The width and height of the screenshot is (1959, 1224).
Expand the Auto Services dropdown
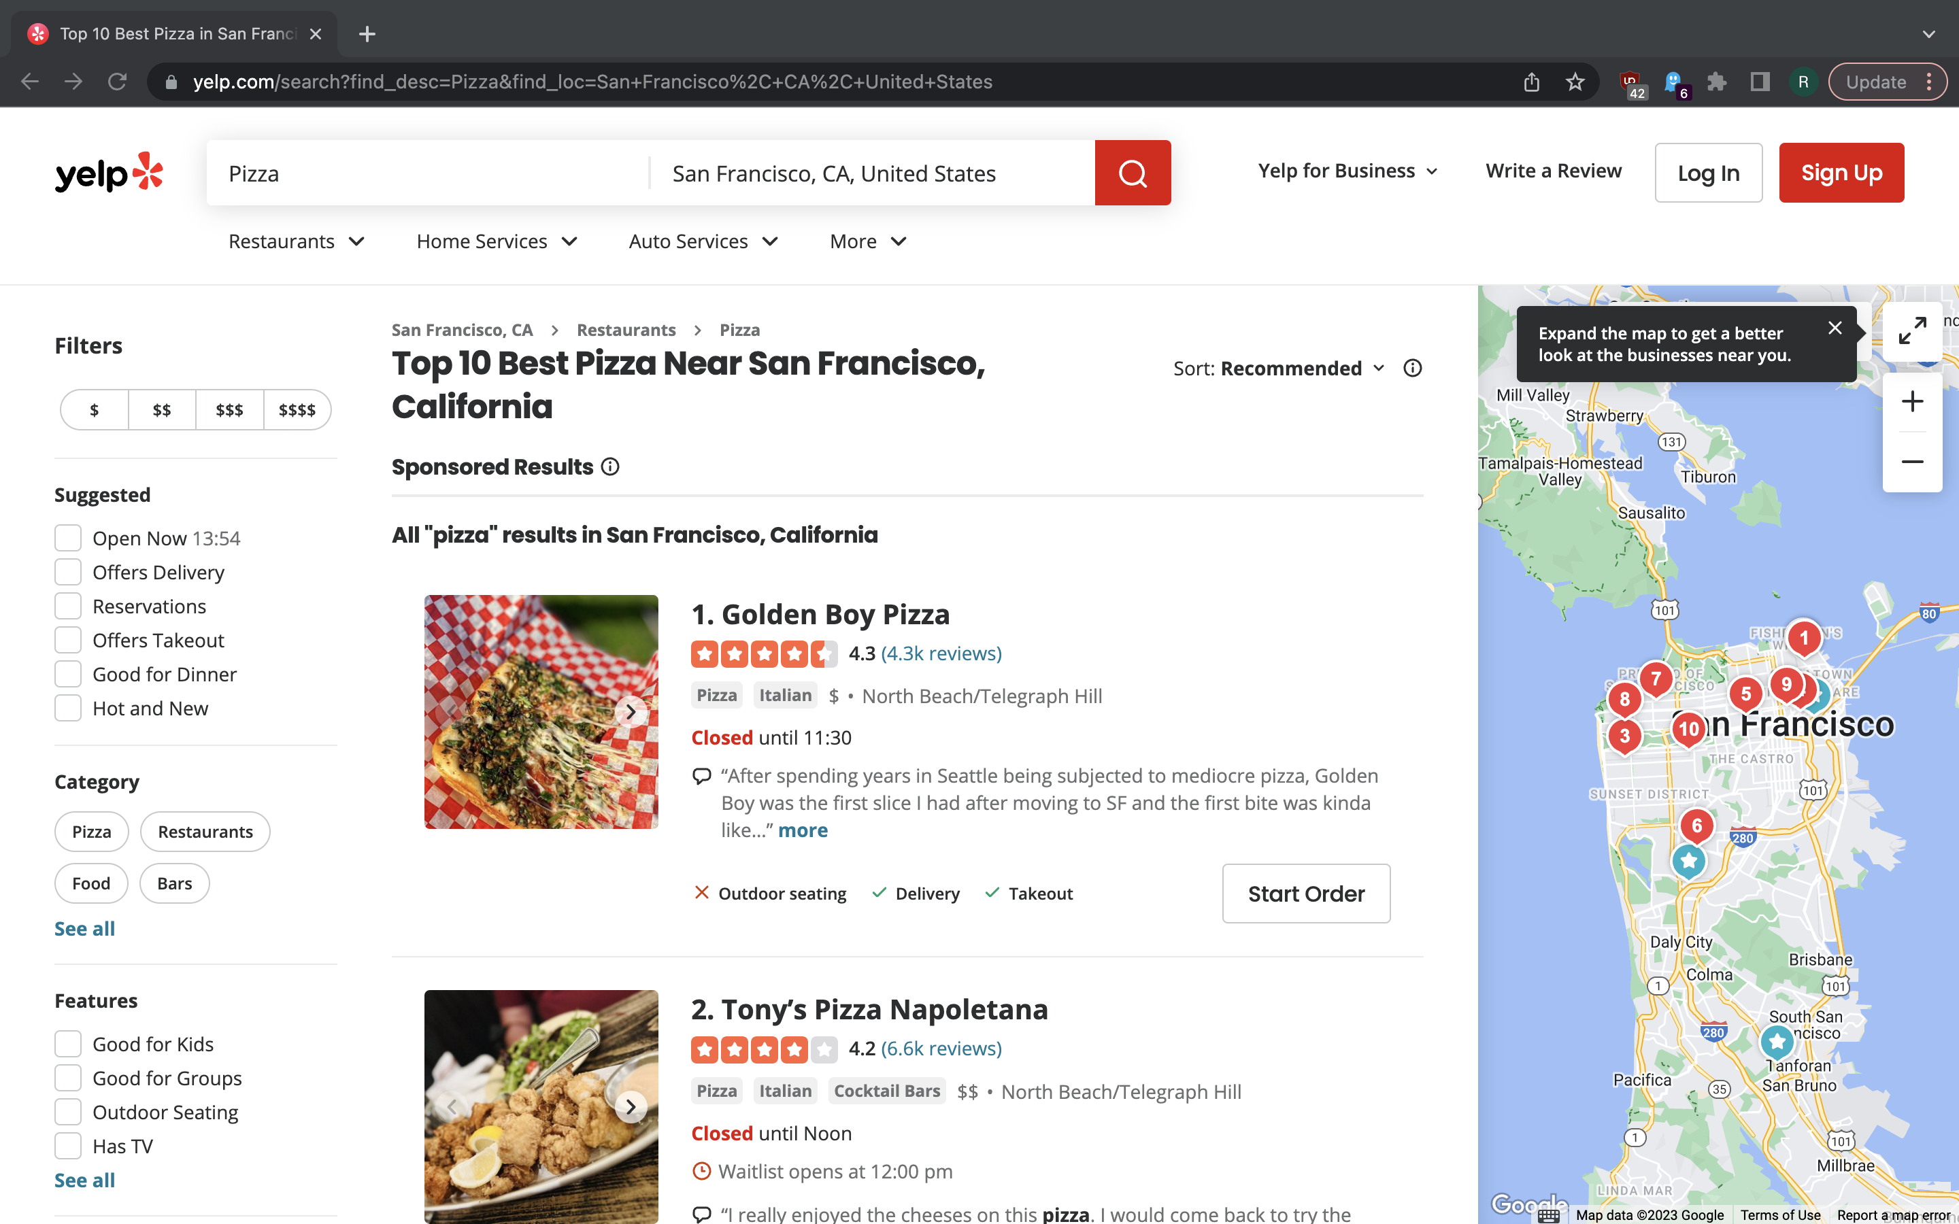tap(703, 241)
